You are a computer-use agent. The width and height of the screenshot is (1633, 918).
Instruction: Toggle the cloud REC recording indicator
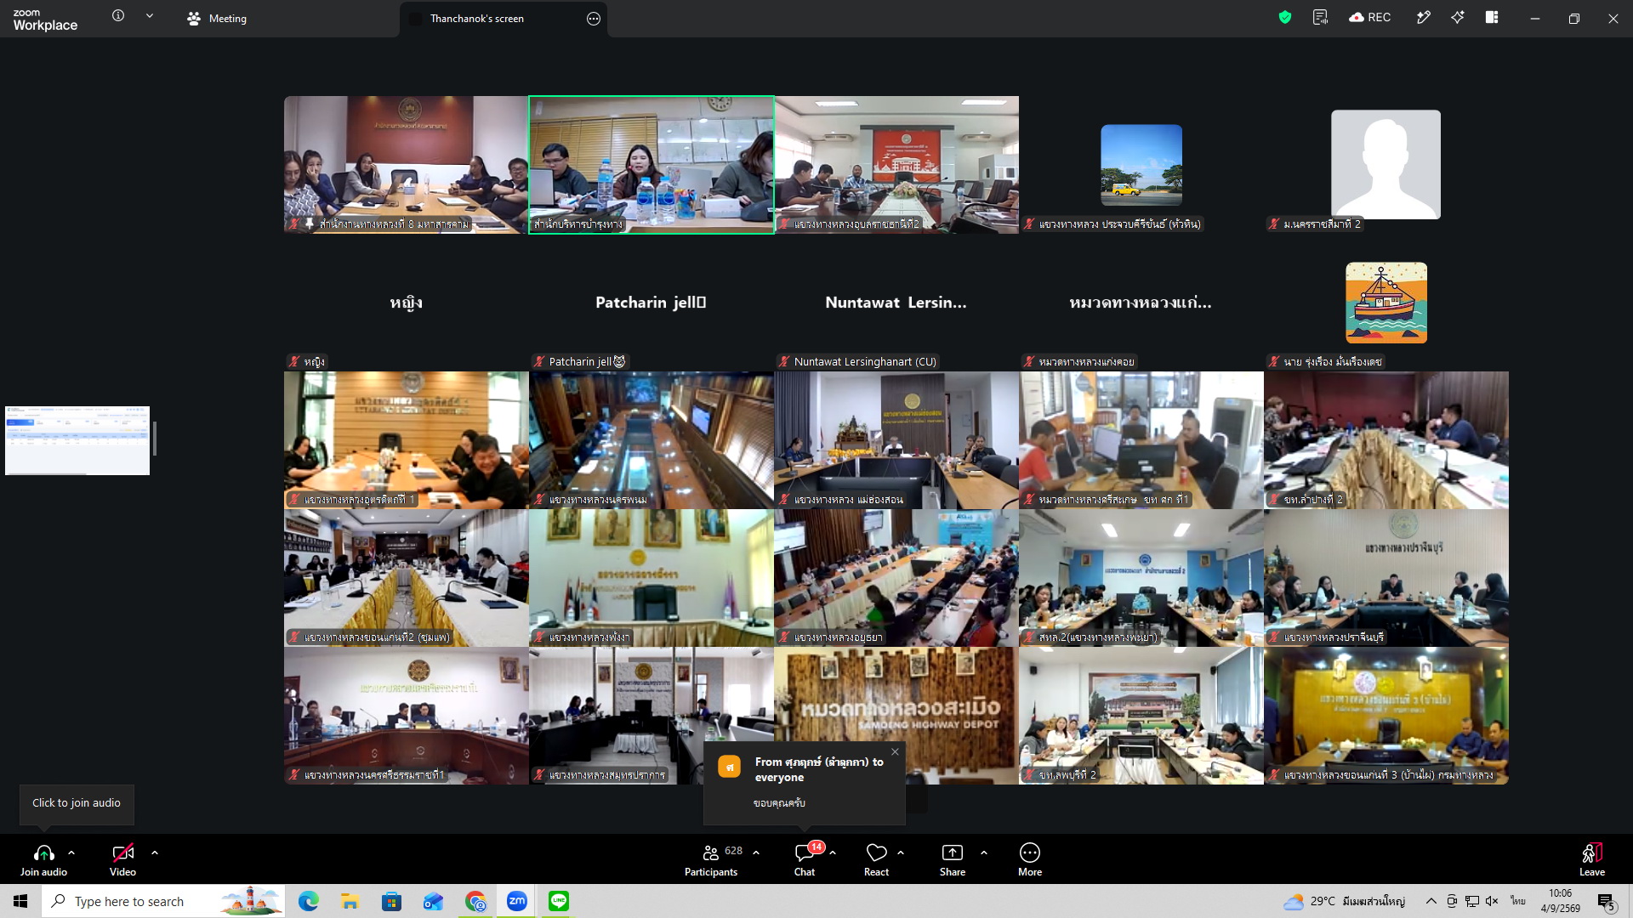click(x=1369, y=18)
